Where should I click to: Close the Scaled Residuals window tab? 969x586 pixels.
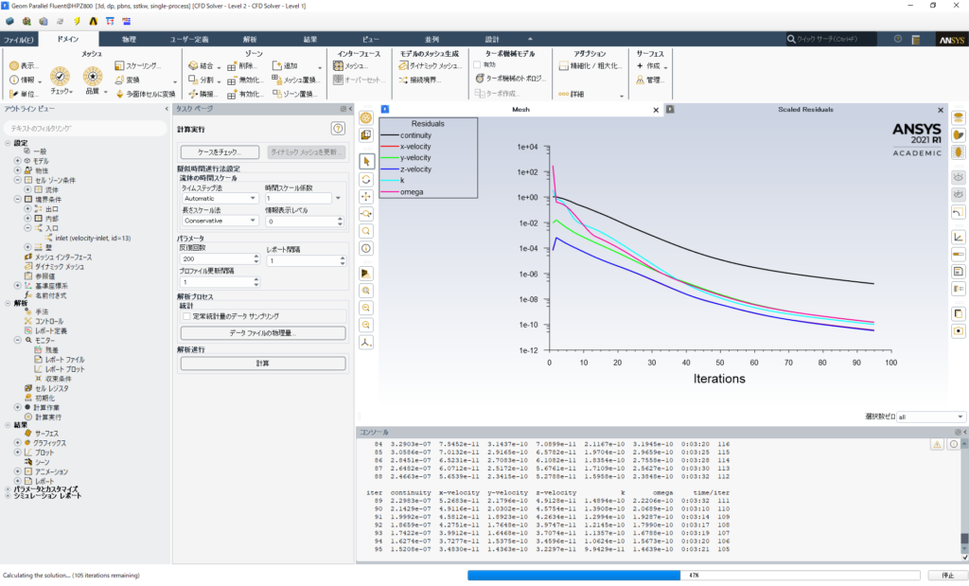941,110
